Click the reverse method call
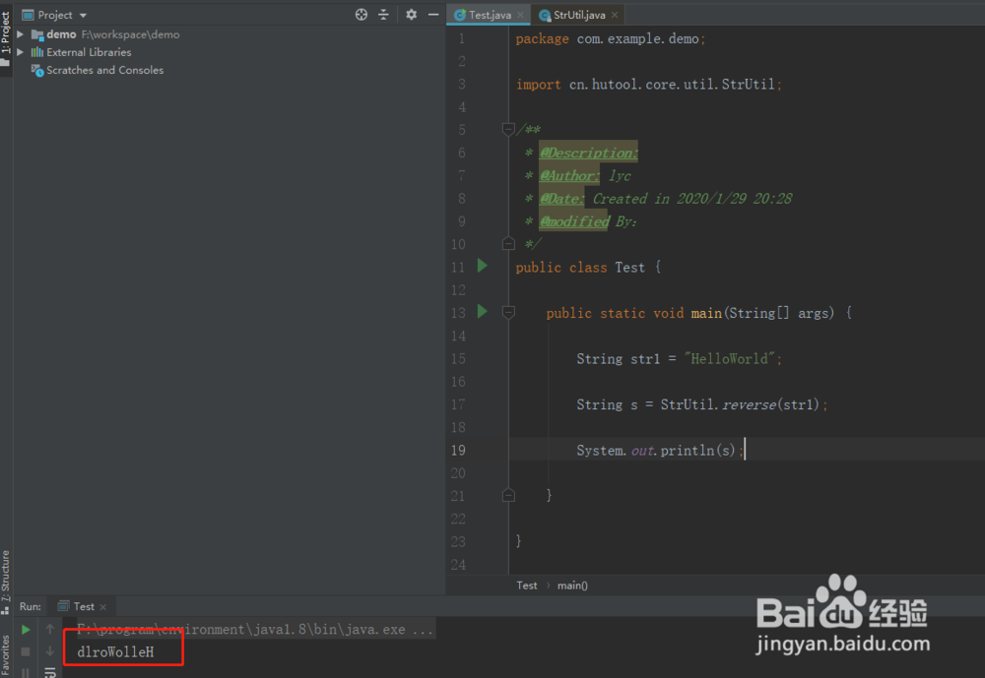Screen dimensions: 985x678 749,404
